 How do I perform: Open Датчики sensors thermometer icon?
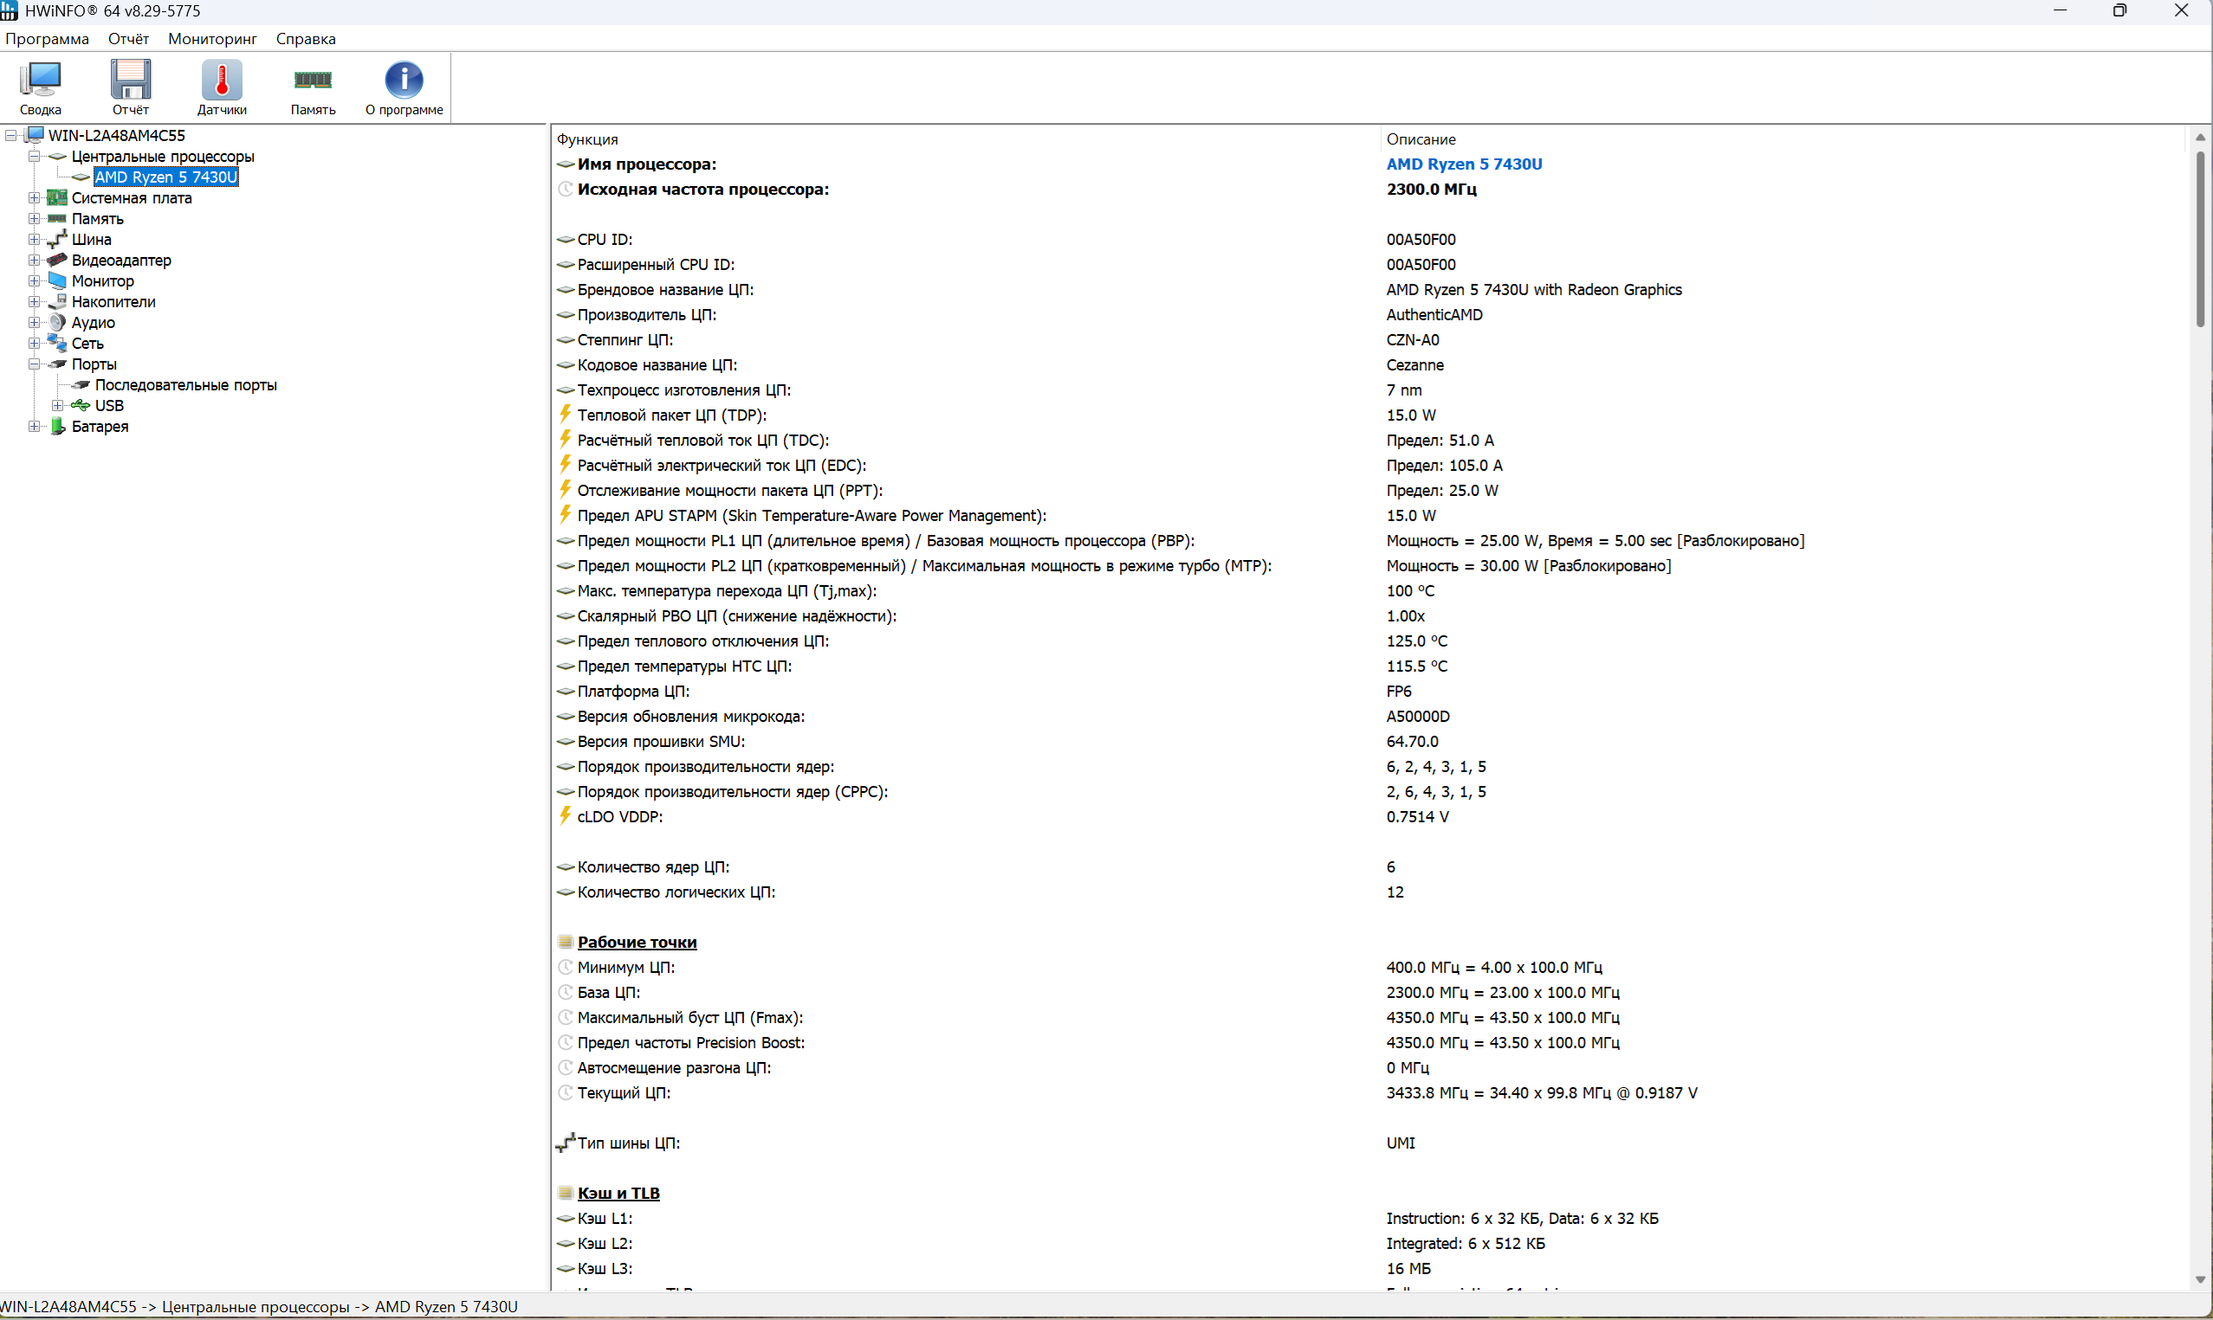[x=222, y=87]
